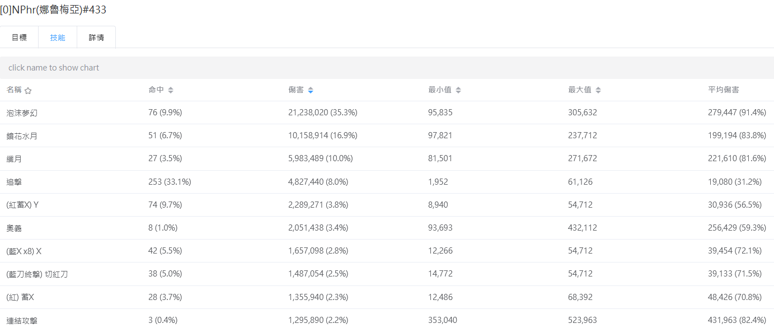
Task: Sort by 最大值 column arrows
Action: 598,90
